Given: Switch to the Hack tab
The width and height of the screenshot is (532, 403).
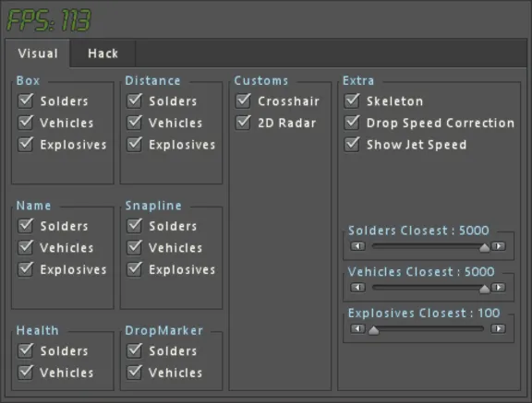Looking at the screenshot, I should [x=103, y=53].
